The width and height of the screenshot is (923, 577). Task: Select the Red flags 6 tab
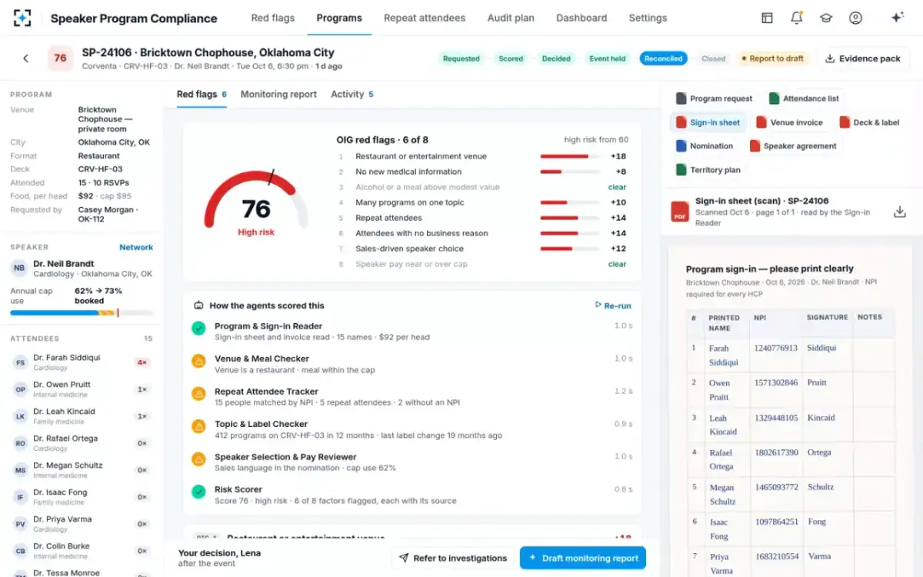pyautogui.click(x=202, y=94)
